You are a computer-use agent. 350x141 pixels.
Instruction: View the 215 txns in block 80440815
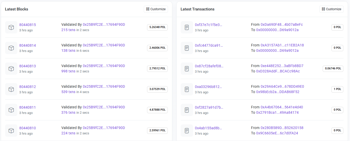point(68,30)
